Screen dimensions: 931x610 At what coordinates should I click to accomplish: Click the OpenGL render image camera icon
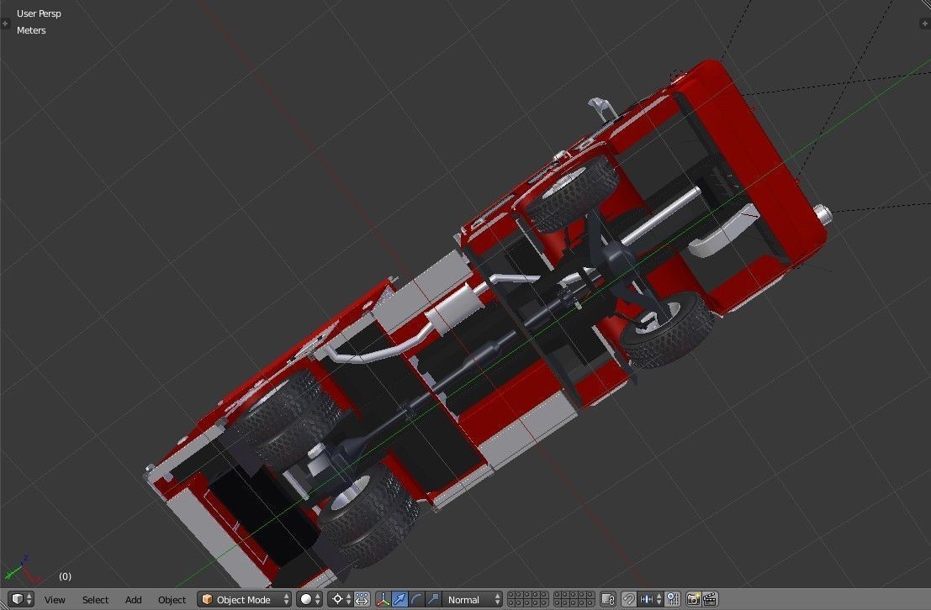[x=693, y=599]
